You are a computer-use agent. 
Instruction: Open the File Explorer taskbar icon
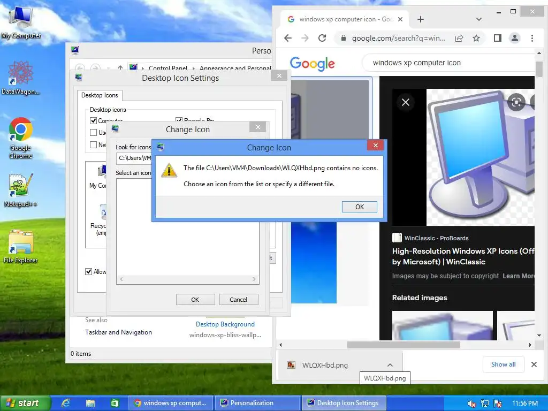(90, 404)
